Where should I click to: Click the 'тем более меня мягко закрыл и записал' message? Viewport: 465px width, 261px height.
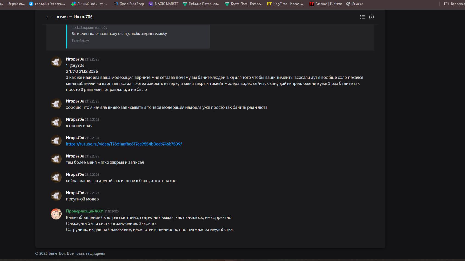click(x=105, y=162)
